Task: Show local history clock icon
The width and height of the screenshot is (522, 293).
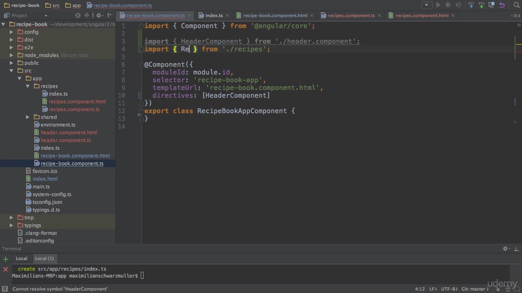Action: click(492, 5)
